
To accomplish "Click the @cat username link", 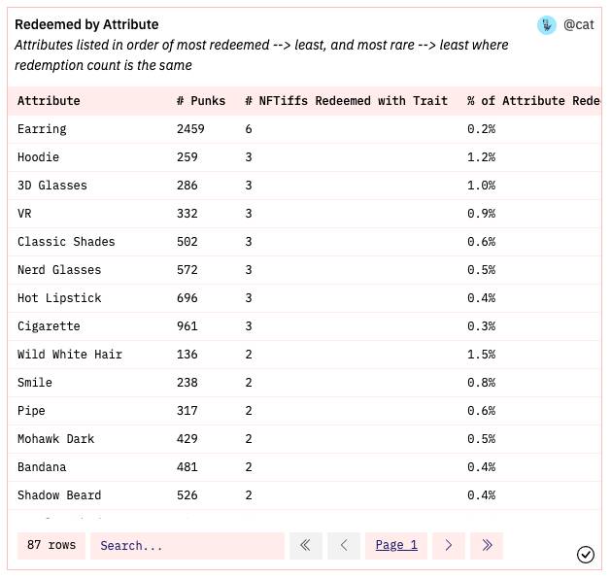I will tap(578, 24).
